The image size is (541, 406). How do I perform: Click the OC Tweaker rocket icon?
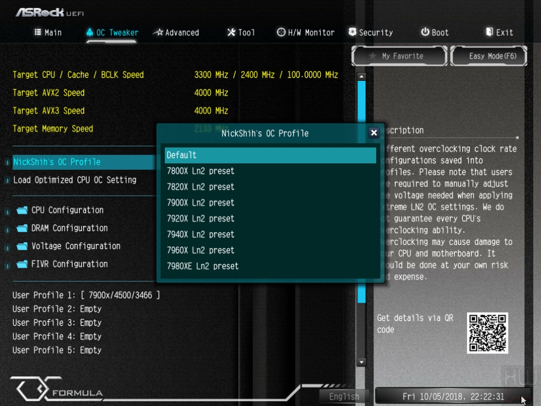[x=90, y=32]
